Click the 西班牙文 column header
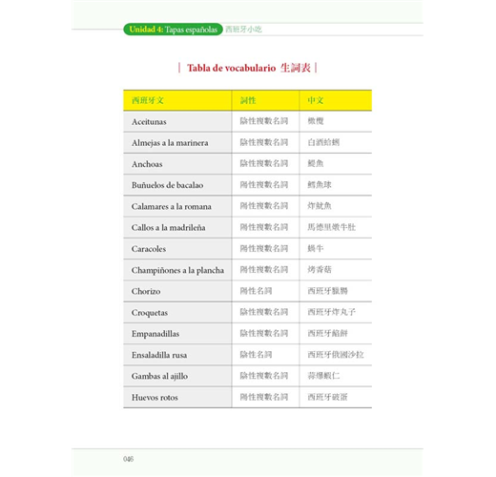The height and width of the screenshot is (477, 496). tap(148, 100)
